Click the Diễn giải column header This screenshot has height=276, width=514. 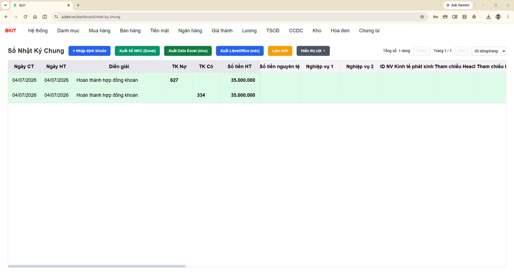pyautogui.click(x=119, y=67)
